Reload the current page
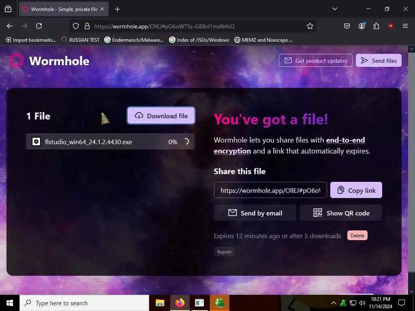 pyautogui.click(x=39, y=26)
